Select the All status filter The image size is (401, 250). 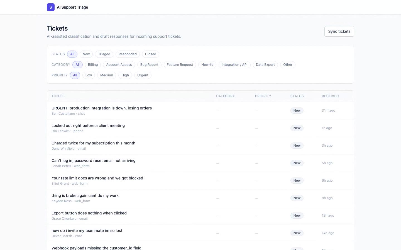(72, 54)
